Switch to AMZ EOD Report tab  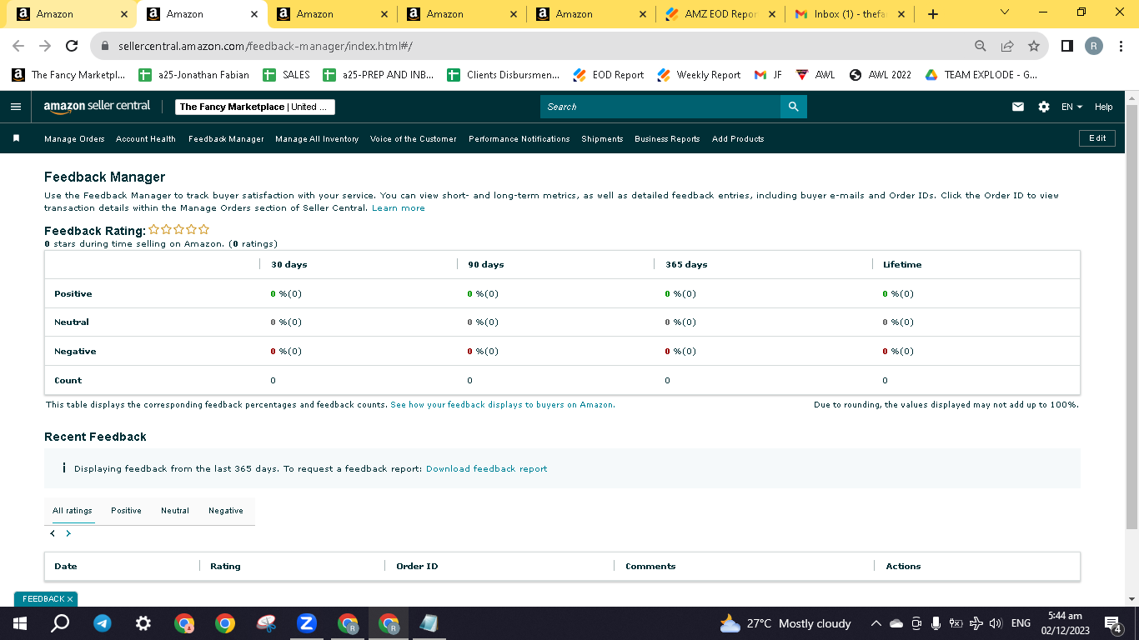[x=719, y=14]
